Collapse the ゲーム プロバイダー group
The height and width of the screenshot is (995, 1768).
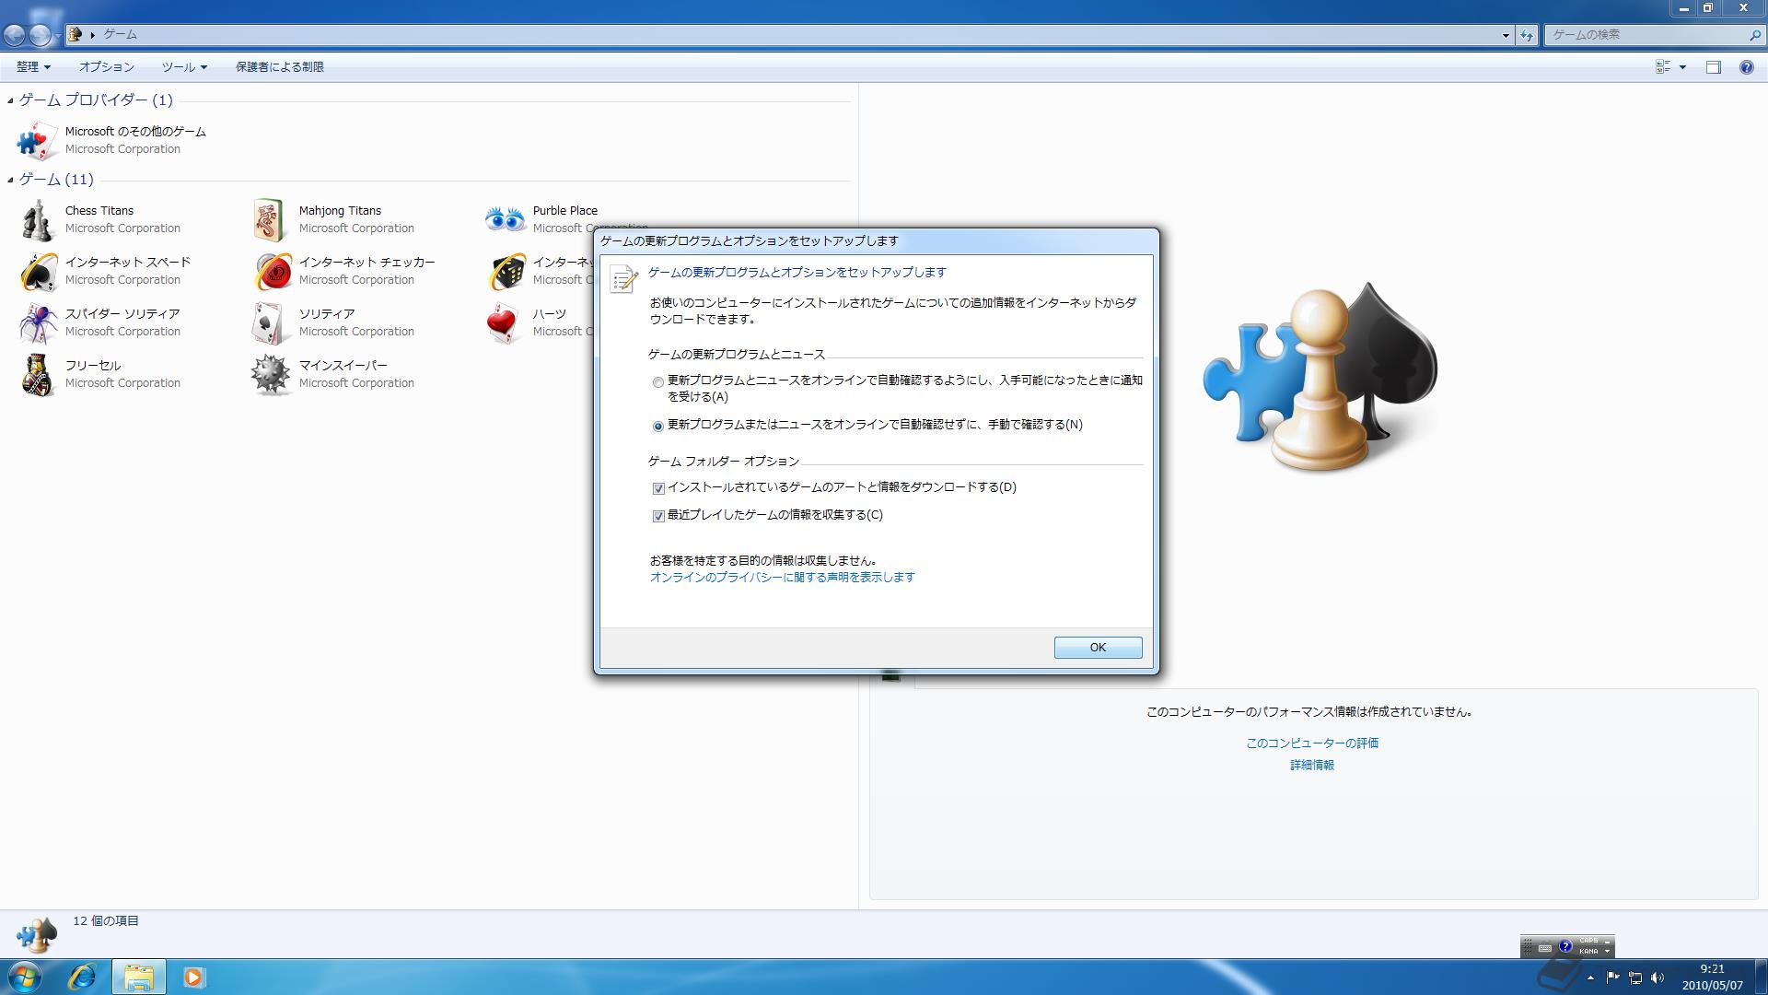coord(10,100)
